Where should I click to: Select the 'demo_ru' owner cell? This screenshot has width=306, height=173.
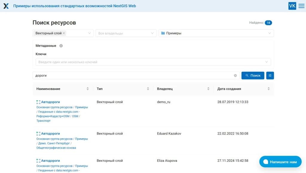pyautogui.click(x=163, y=102)
